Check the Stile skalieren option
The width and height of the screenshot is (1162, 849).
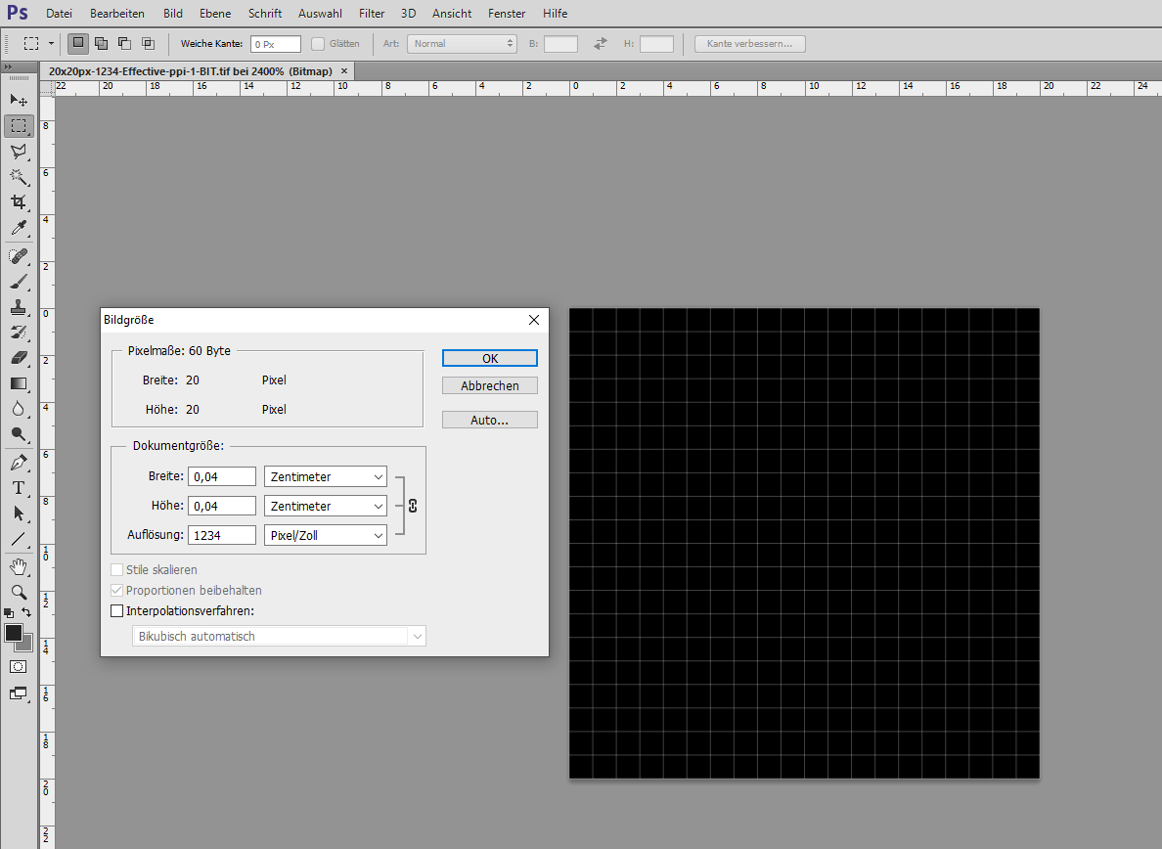click(x=117, y=569)
